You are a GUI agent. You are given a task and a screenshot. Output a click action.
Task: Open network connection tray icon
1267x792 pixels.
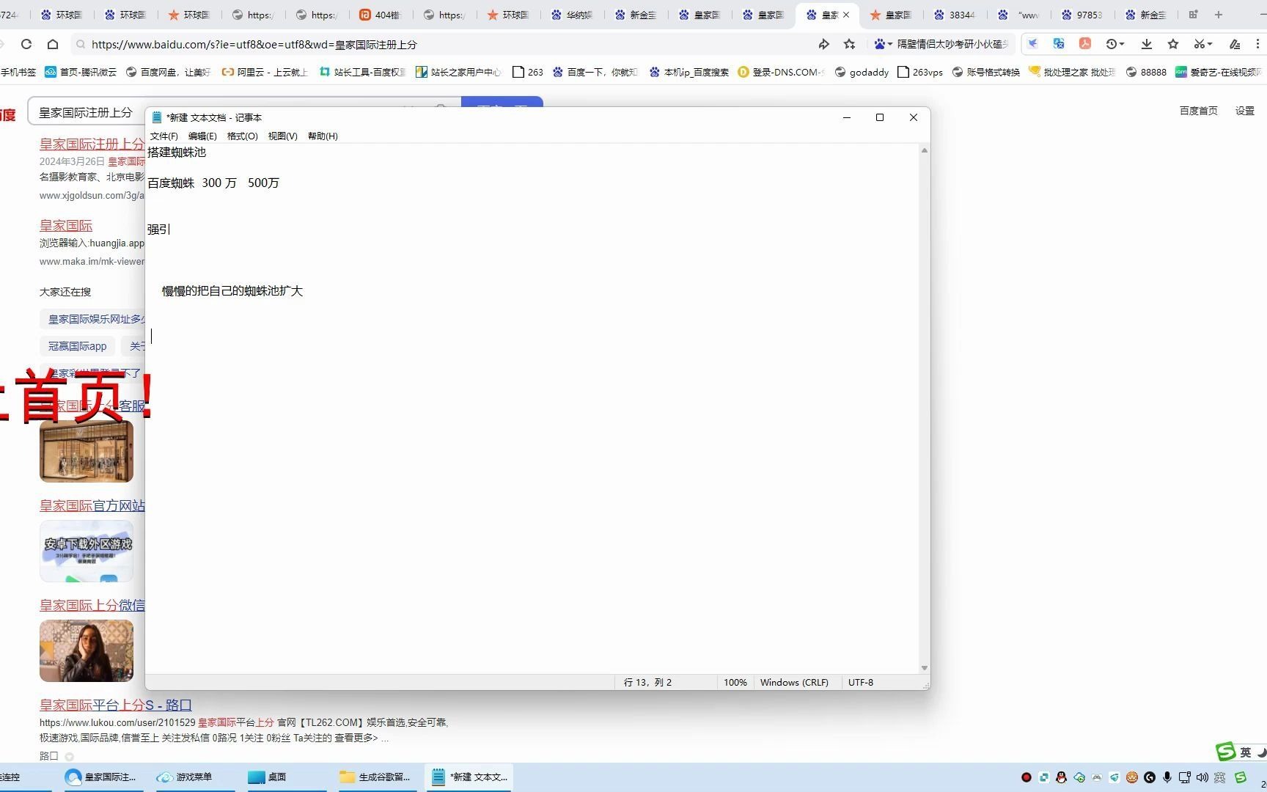[x=1185, y=777]
